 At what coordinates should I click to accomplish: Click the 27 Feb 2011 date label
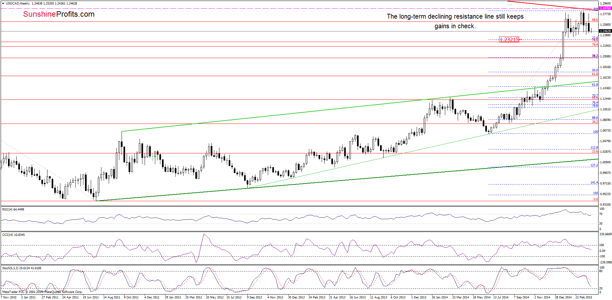[x=50, y=297]
